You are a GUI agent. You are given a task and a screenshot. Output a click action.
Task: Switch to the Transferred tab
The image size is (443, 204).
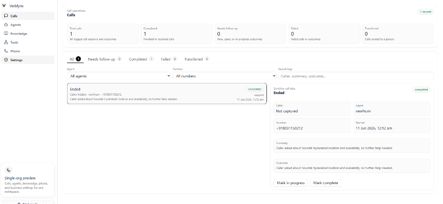click(197, 59)
